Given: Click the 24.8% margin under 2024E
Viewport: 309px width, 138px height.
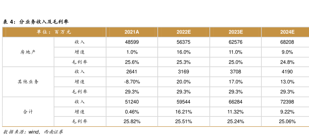Looking at the screenshot, I should (287, 62).
